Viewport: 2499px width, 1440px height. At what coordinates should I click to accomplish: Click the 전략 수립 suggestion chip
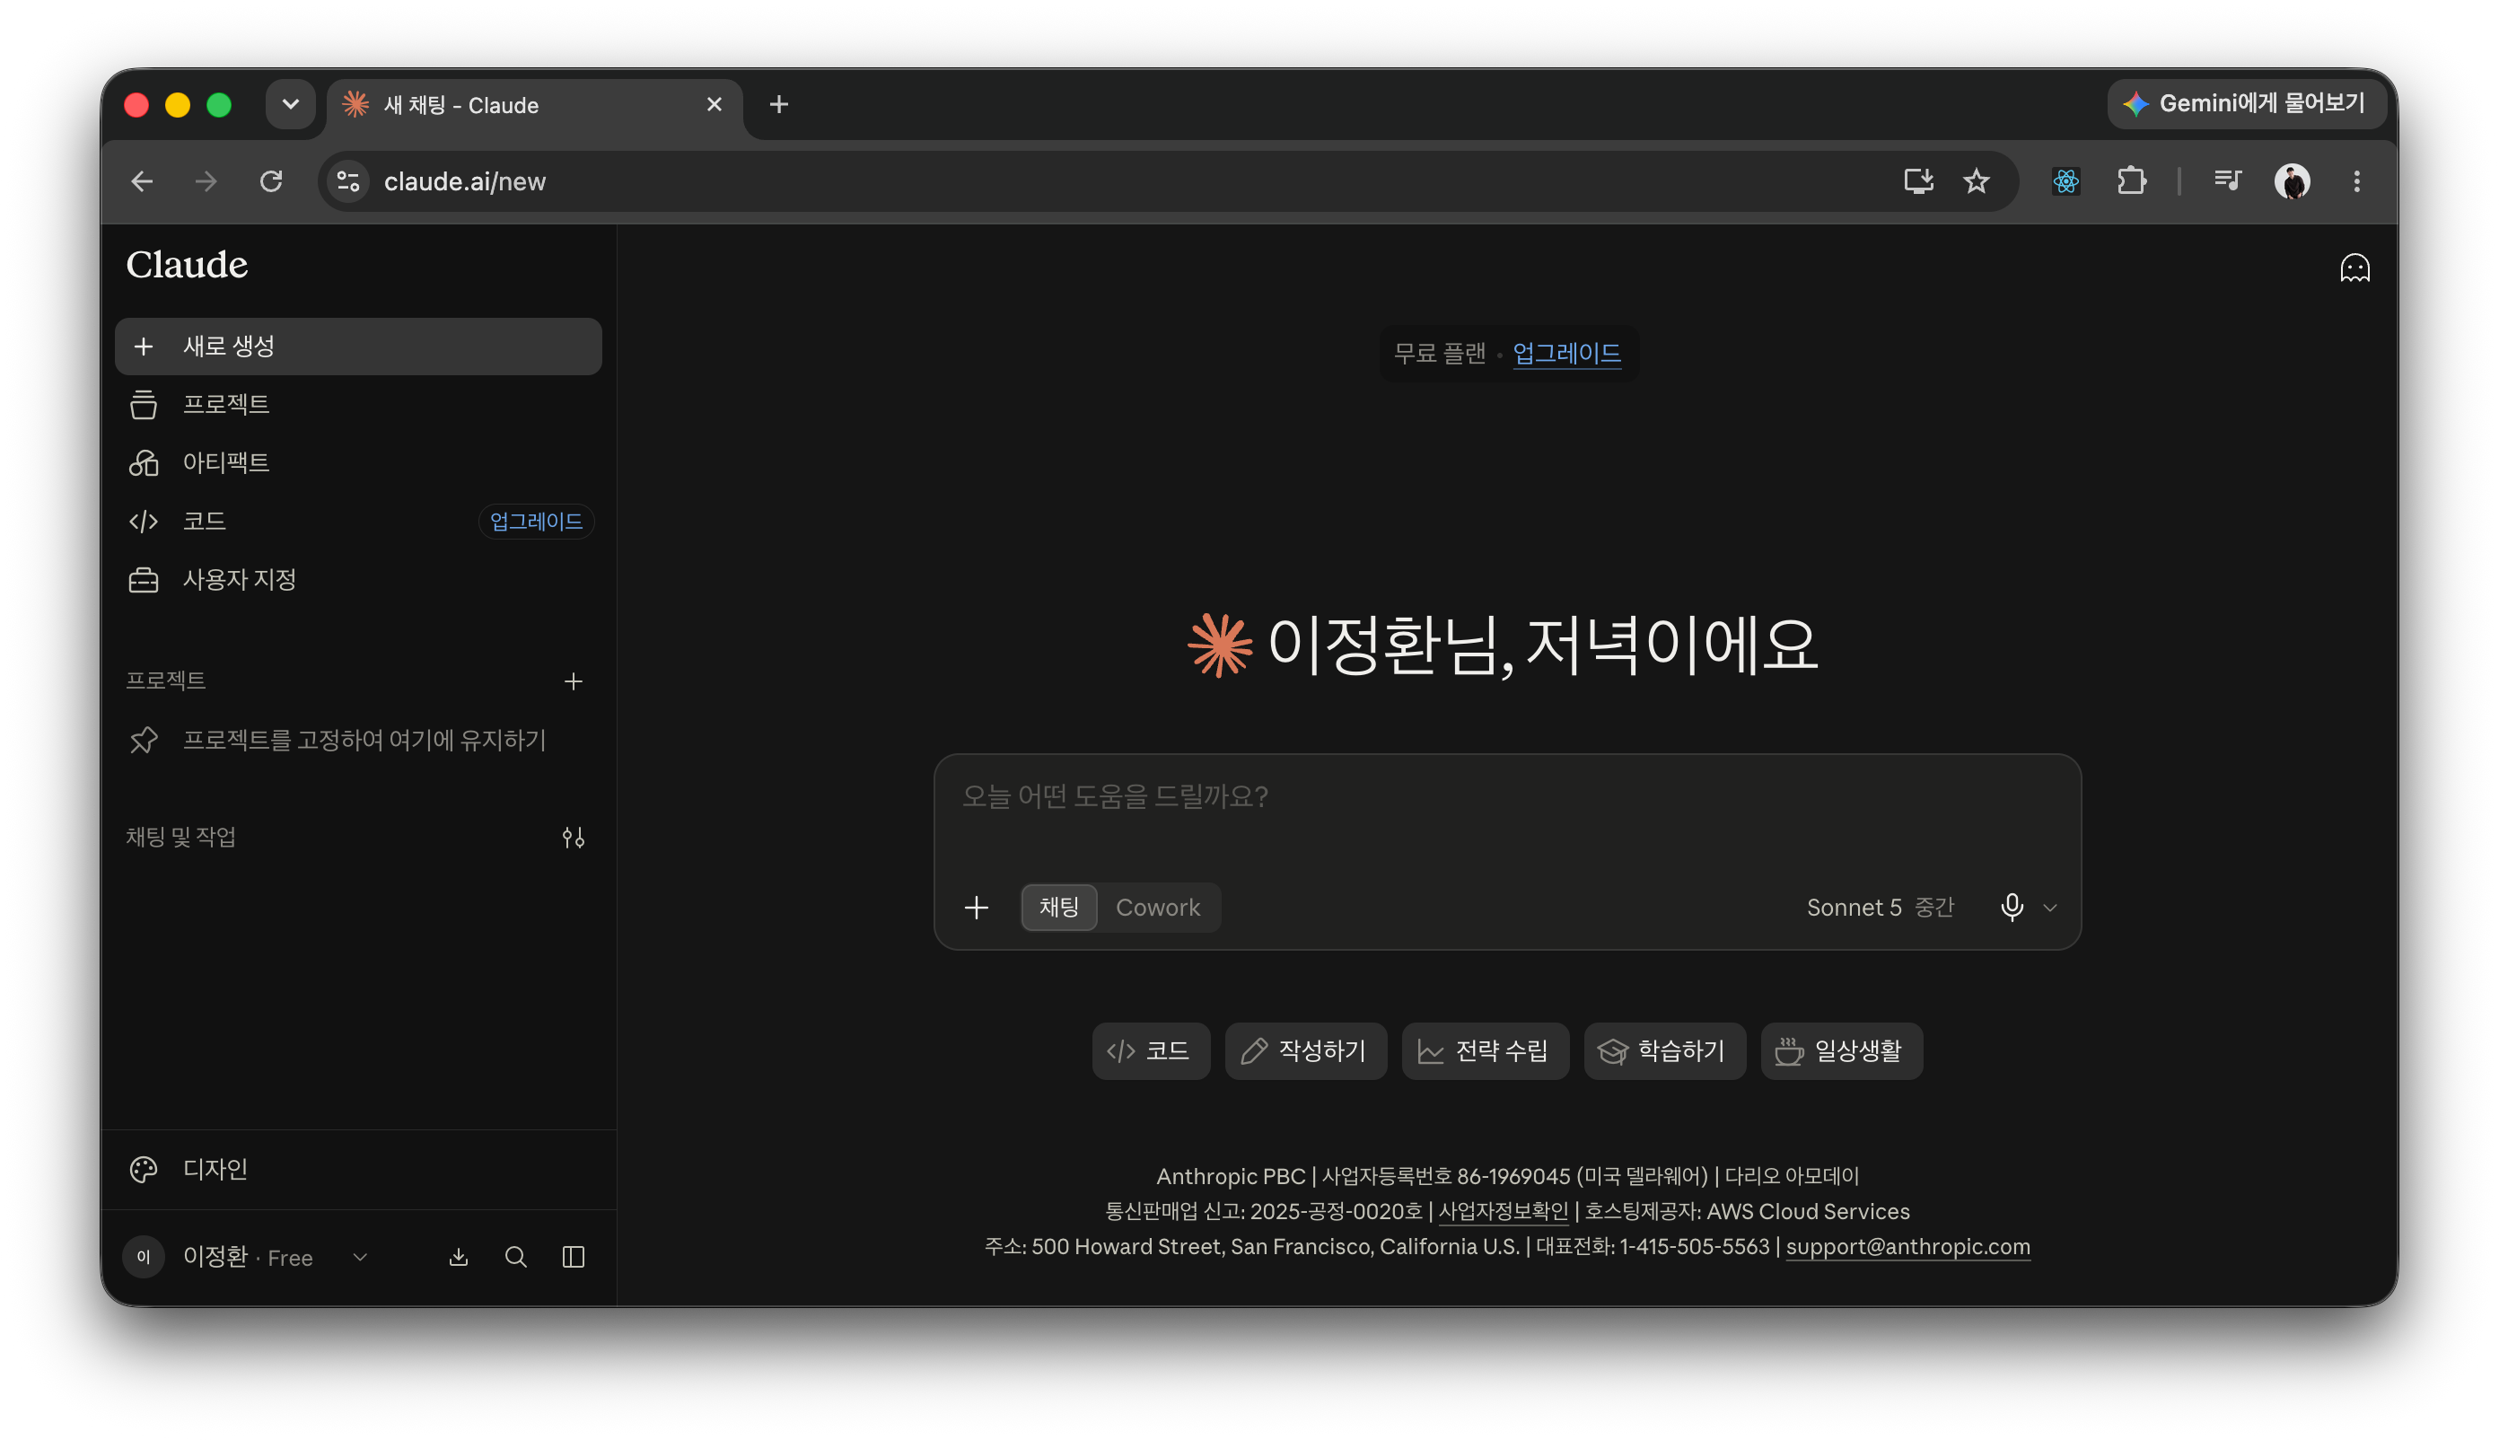[1485, 1050]
